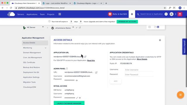The height and width of the screenshot is (105, 187).
Task: Focus the Enter Username field
Action: [139, 70]
